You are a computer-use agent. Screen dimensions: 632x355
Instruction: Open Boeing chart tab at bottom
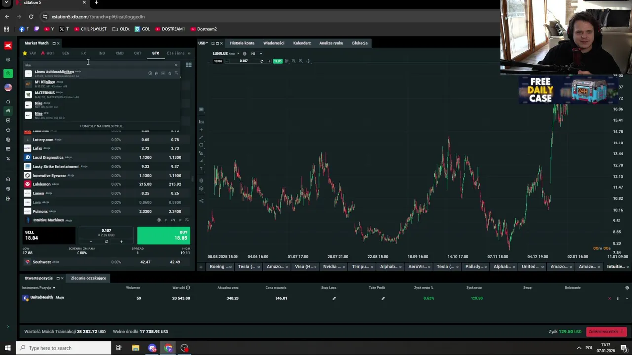[220, 267]
